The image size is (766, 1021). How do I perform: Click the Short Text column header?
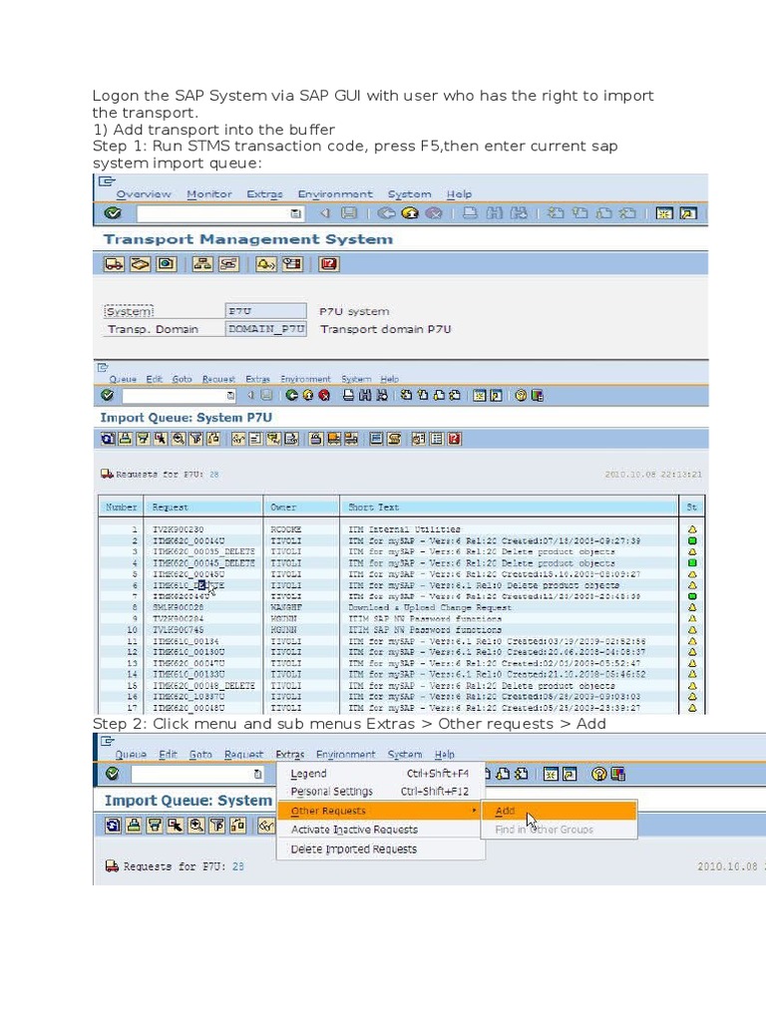375,507
